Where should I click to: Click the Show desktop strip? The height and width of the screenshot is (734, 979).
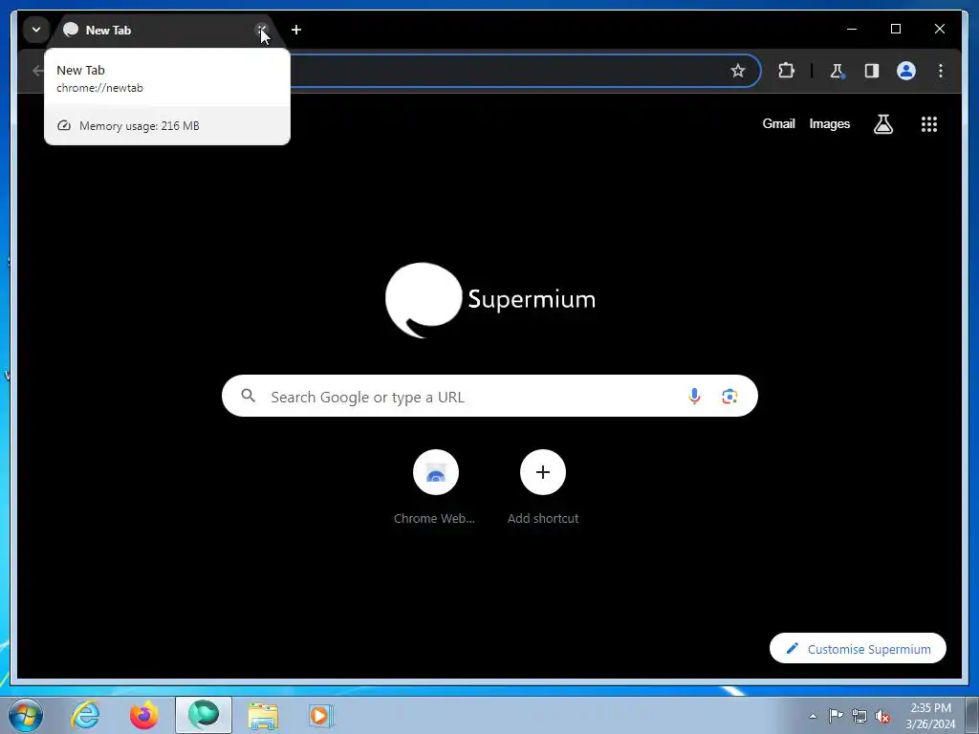point(972,715)
